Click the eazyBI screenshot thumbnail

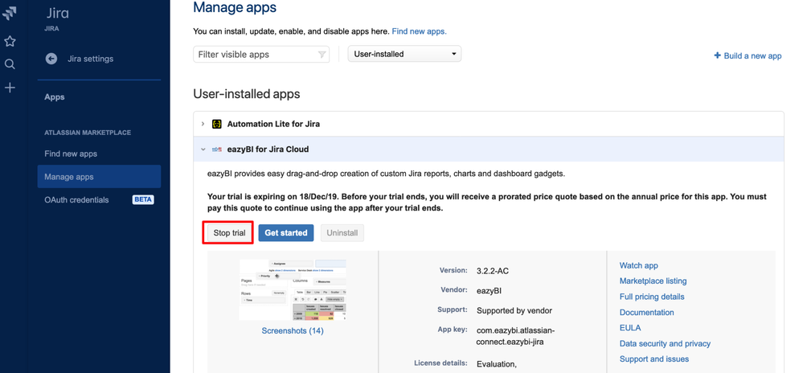pos(293,289)
